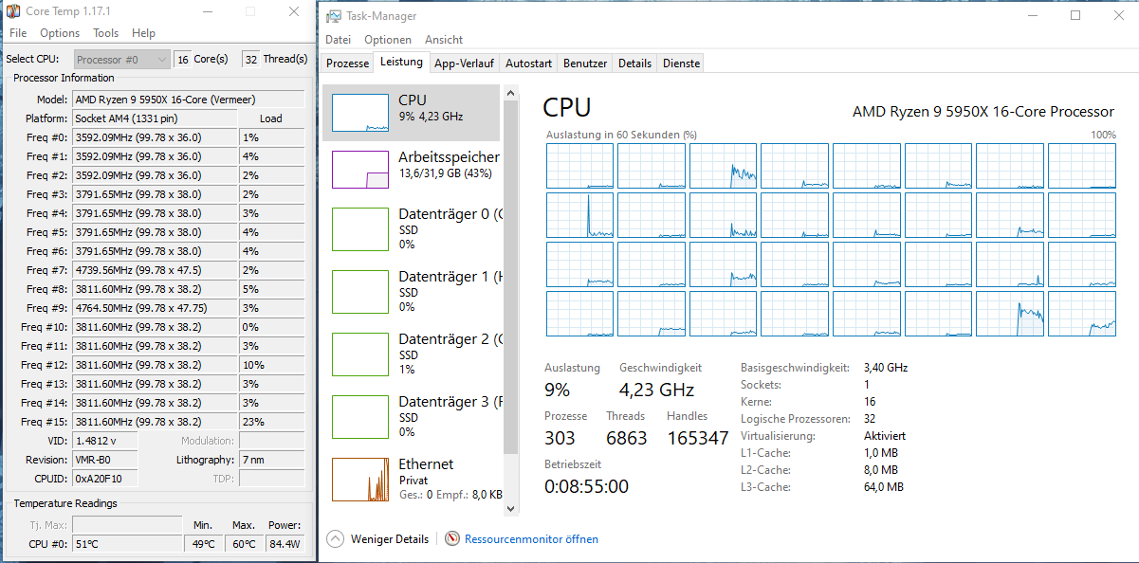
Task: Click the Weniger Details text button
Action: pyautogui.click(x=390, y=539)
